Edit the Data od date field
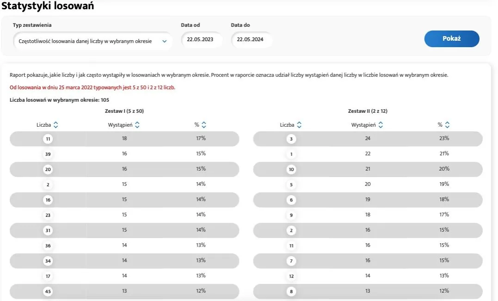Viewport: 498px width, 301px height. point(202,40)
